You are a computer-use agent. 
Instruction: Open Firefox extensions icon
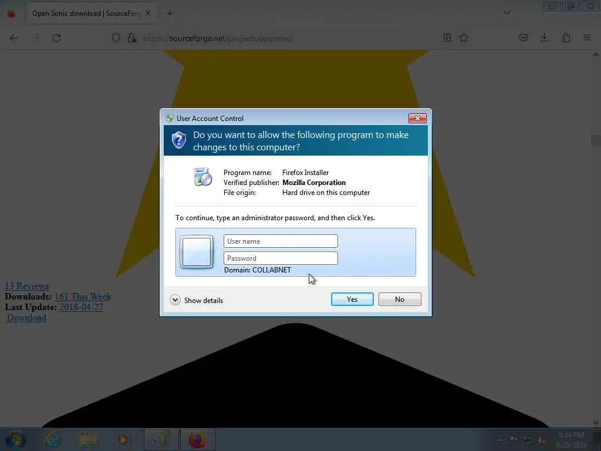click(566, 38)
